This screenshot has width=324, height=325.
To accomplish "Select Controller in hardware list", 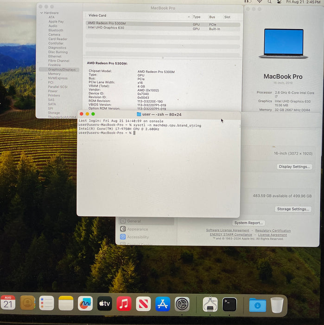I will click(x=56, y=43).
